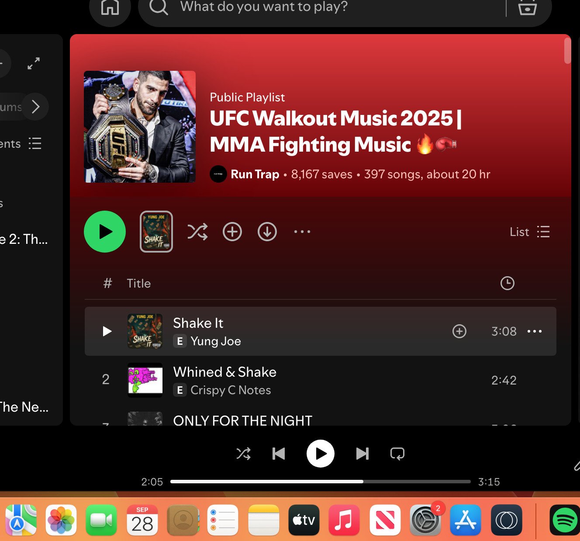Image resolution: width=580 pixels, height=541 pixels.
Task: Click the green playlist play button
Action: pos(105,232)
